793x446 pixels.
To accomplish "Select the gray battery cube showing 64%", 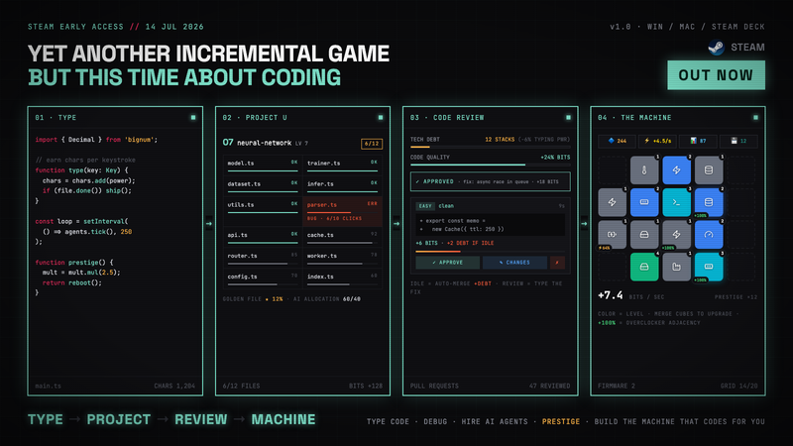I will click(612, 235).
